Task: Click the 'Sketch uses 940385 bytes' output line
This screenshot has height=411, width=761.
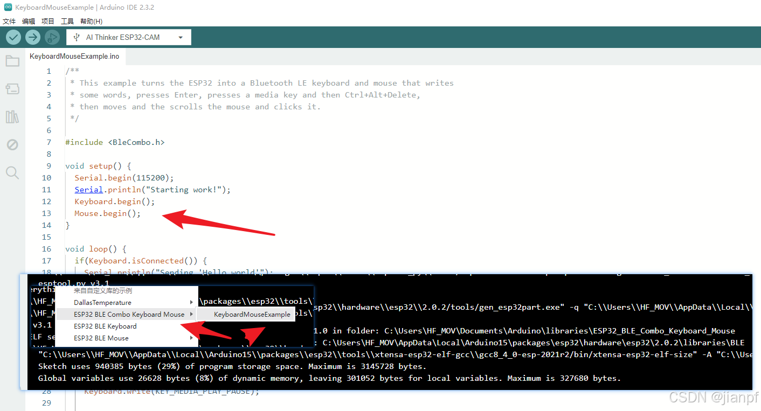Action: click(x=232, y=366)
